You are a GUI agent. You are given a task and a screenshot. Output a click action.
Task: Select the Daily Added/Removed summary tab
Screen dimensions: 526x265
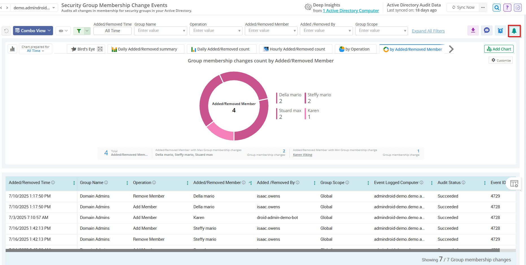click(x=146, y=49)
